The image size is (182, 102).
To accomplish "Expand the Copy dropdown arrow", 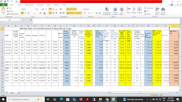I will (x=14, y=11).
